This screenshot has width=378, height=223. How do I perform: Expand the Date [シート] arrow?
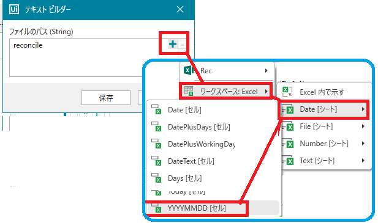click(x=363, y=109)
